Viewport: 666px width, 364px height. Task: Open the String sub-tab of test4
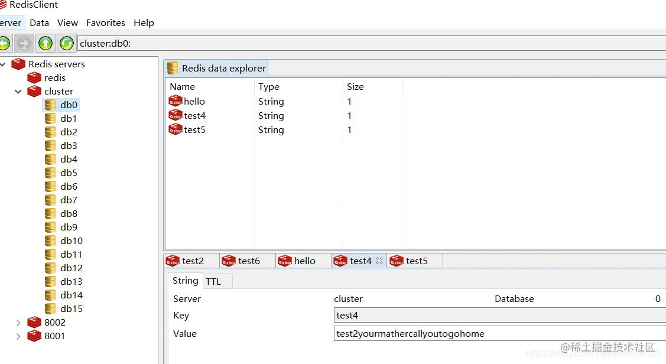click(x=185, y=281)
